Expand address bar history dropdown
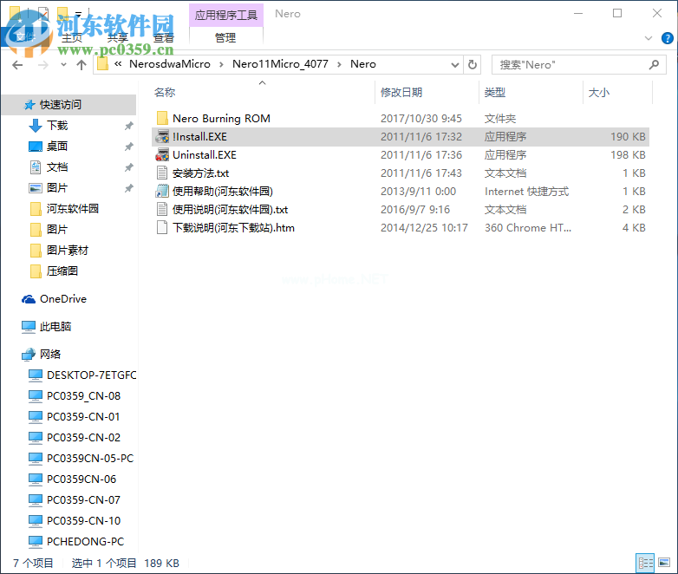Viewport: 678px width, 574px height. click(454, 65)
